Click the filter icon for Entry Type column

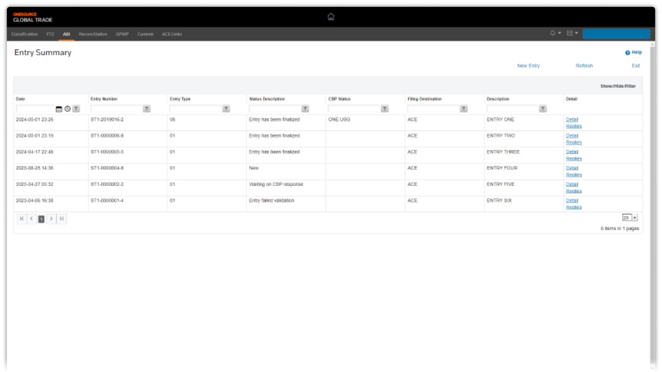click(226, 109)
